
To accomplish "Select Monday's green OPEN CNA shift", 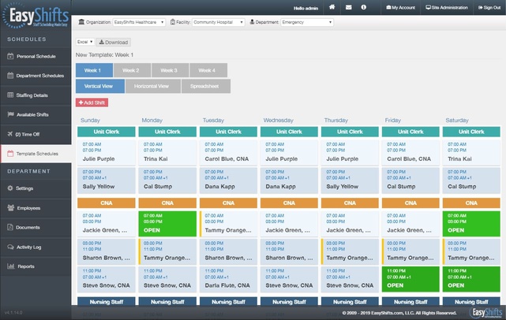I will 167,222.
